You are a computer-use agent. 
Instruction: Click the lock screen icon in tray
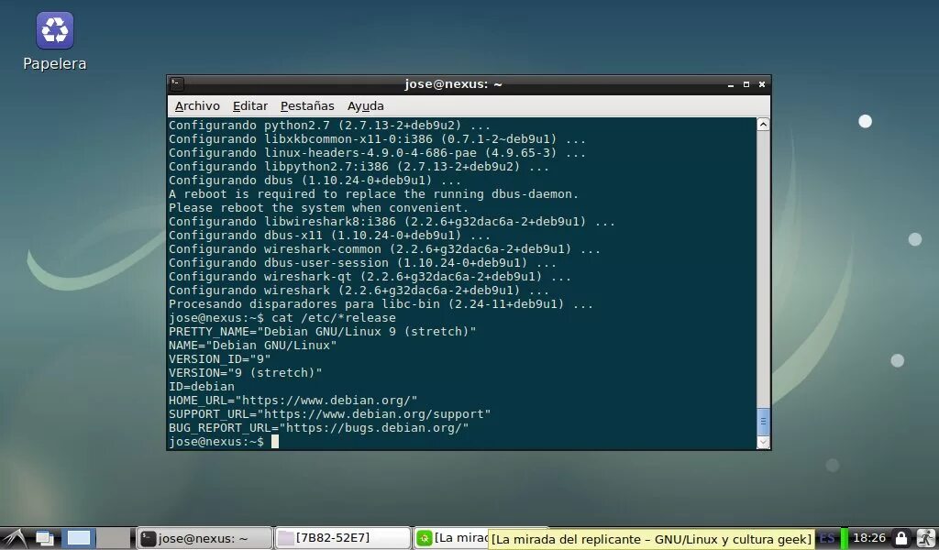(x=900, y=538)
